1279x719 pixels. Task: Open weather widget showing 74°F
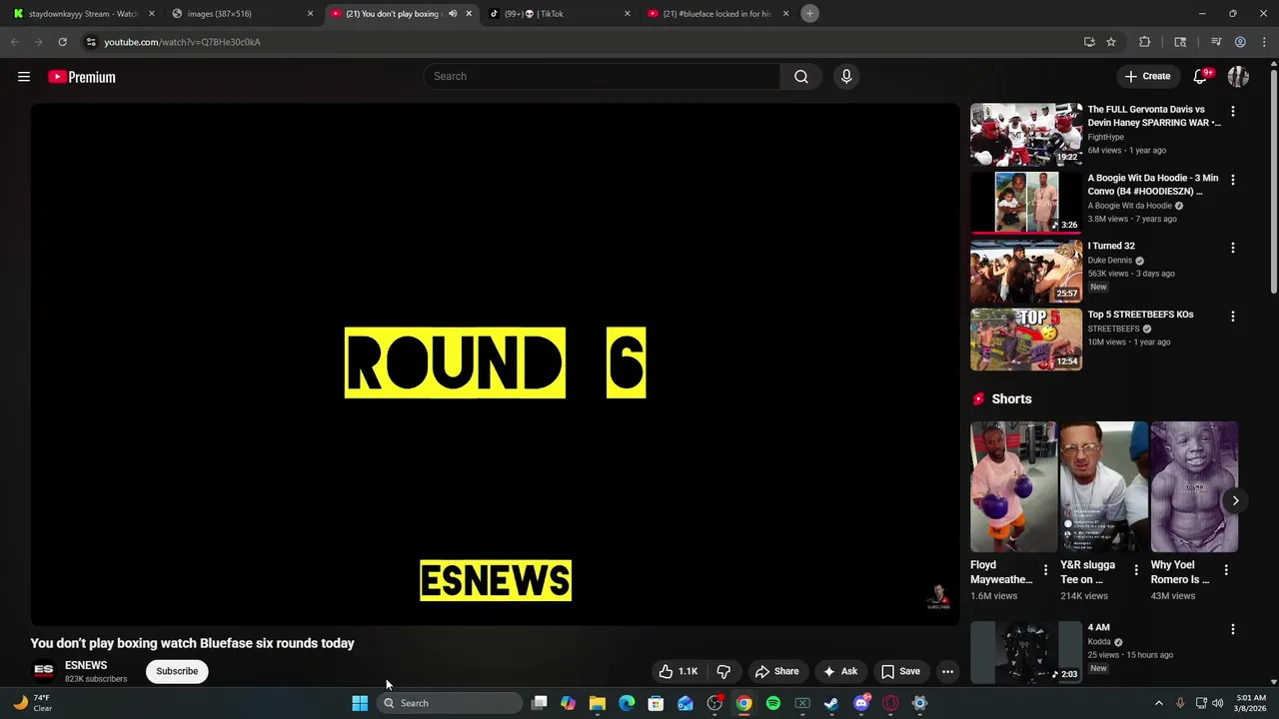pos(30,703)
